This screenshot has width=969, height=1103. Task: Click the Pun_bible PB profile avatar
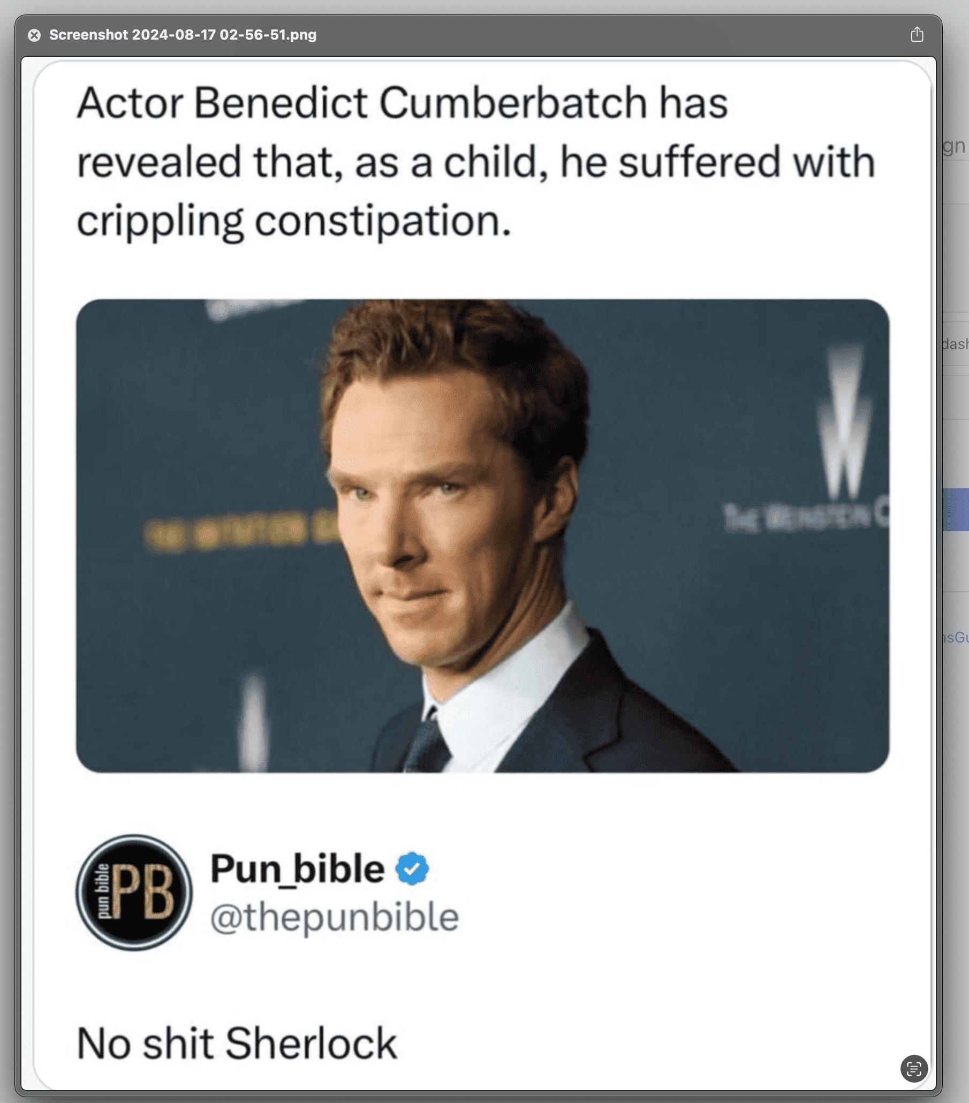134,893
